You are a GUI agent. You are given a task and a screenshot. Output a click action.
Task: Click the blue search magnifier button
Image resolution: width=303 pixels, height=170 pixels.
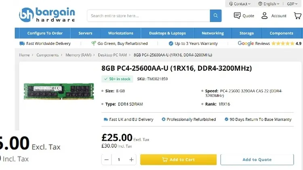(x=216, y=16)
